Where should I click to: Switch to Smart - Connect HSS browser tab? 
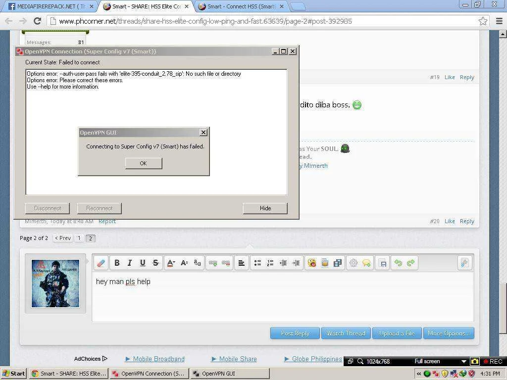241,6
